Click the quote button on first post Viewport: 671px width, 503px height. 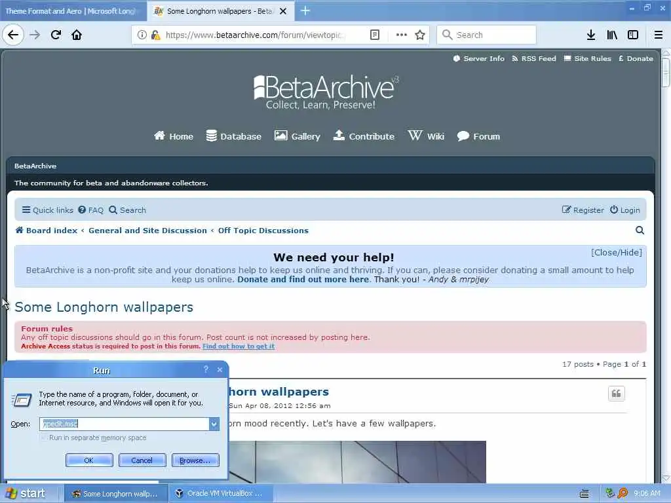click(x=616, y=394)
